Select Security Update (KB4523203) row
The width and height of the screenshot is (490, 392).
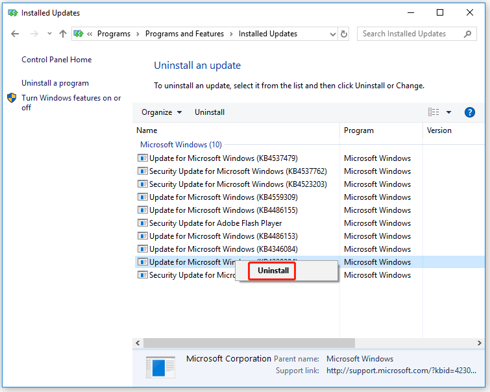(x=238, y=184)
